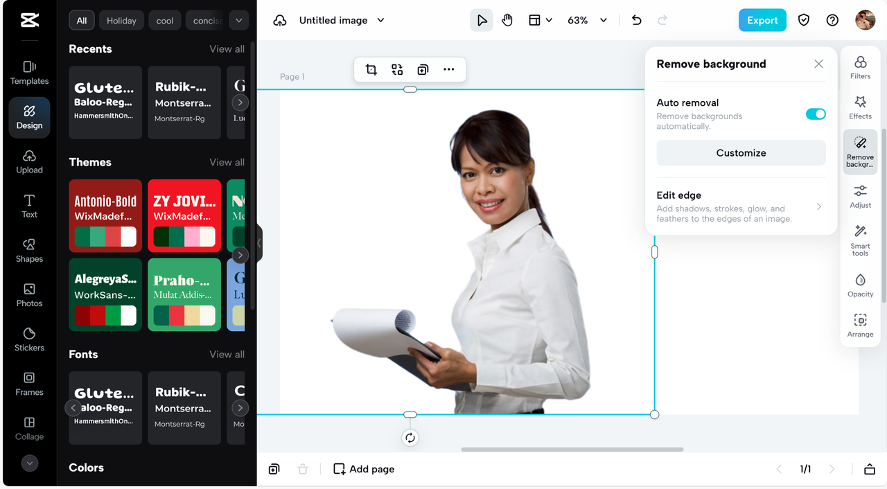The height and width of the screenshot is (489, 887).
Task: Select the Design sidebar tab
Action: coord(29,118)
